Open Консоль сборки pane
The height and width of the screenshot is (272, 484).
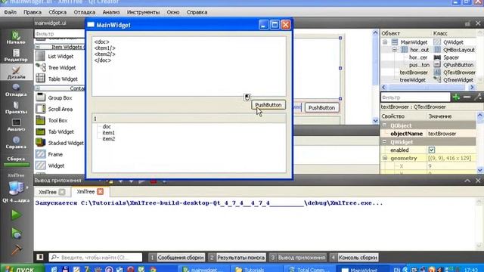pyautogui.click(x=354, y=257)
